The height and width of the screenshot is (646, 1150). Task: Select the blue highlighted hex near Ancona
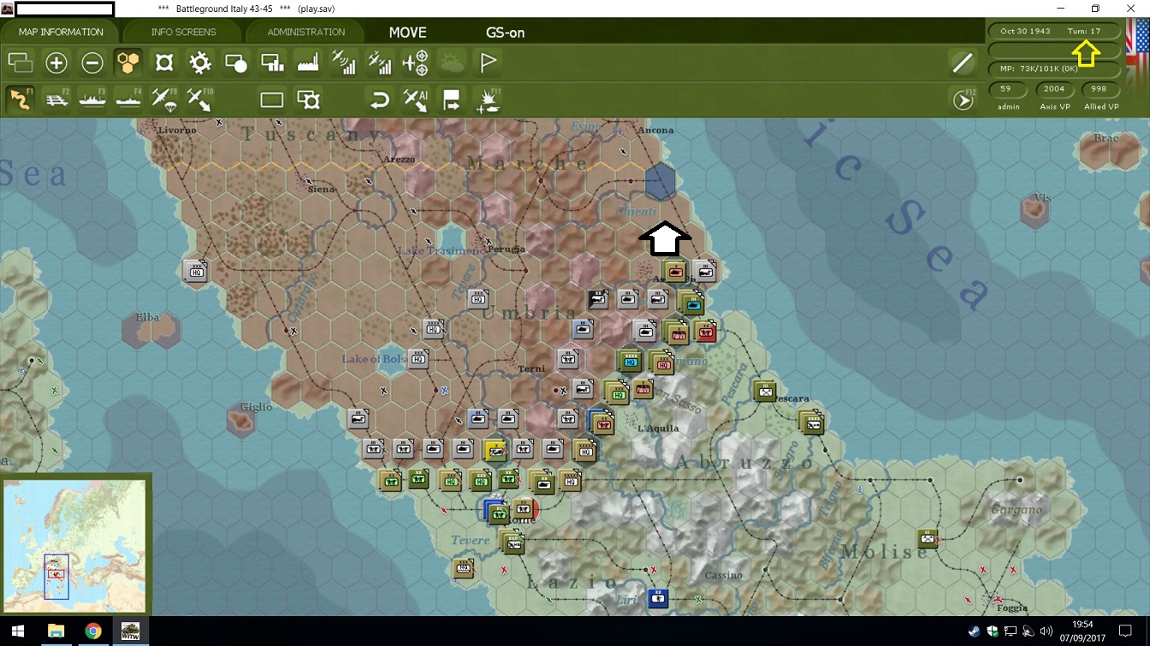tap(660, 181)
